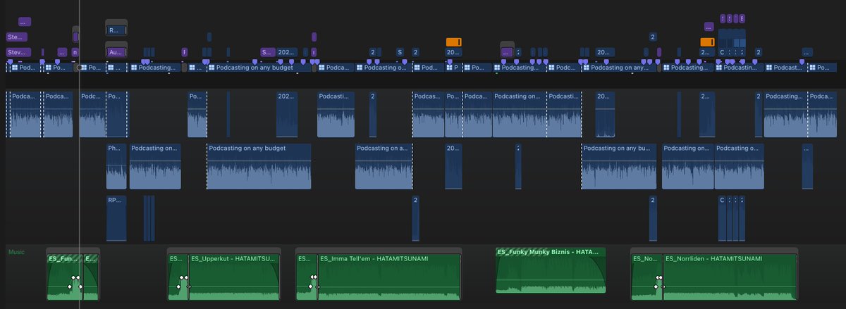Click the timeline playhead line
846x309 pixels.
click(80, 155)
